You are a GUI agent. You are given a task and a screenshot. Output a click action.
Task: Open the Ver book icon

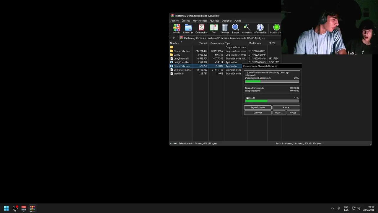click(214, 28)
